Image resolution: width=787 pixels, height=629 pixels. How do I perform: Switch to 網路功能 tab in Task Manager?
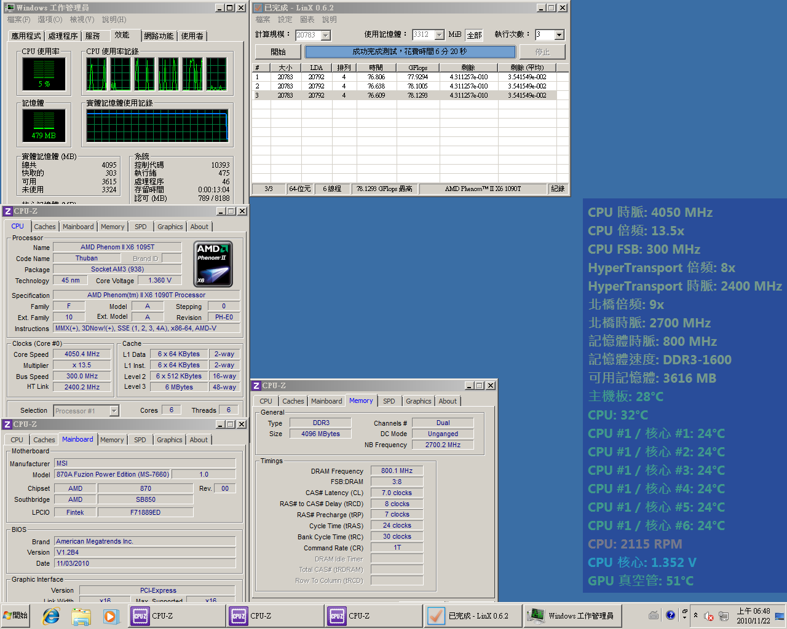tap(159, 36)
